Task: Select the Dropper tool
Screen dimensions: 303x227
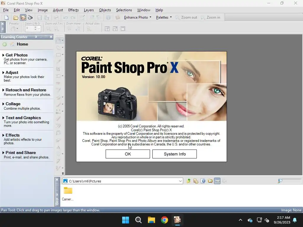Action: pyautogui.click(x=58, y=62)
